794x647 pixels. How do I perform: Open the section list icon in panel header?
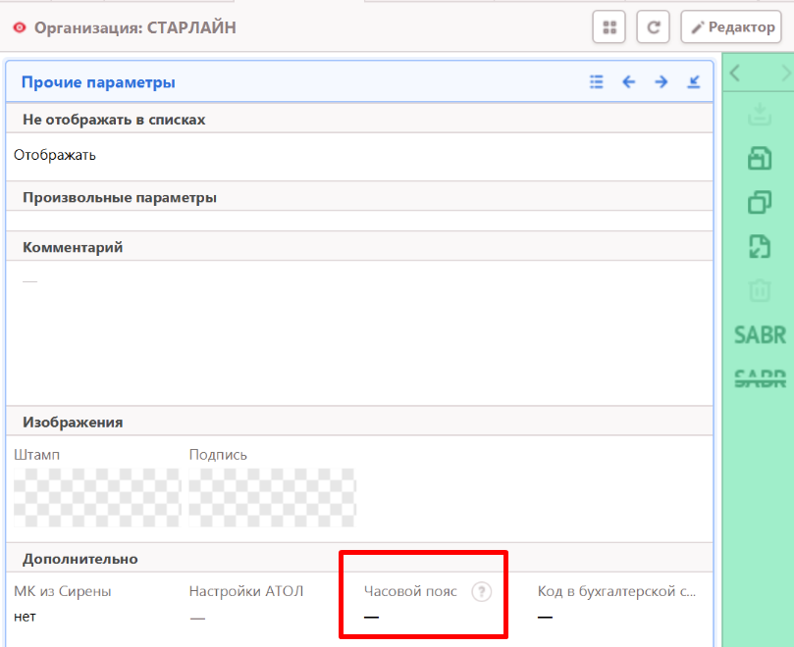pos(596,82)
